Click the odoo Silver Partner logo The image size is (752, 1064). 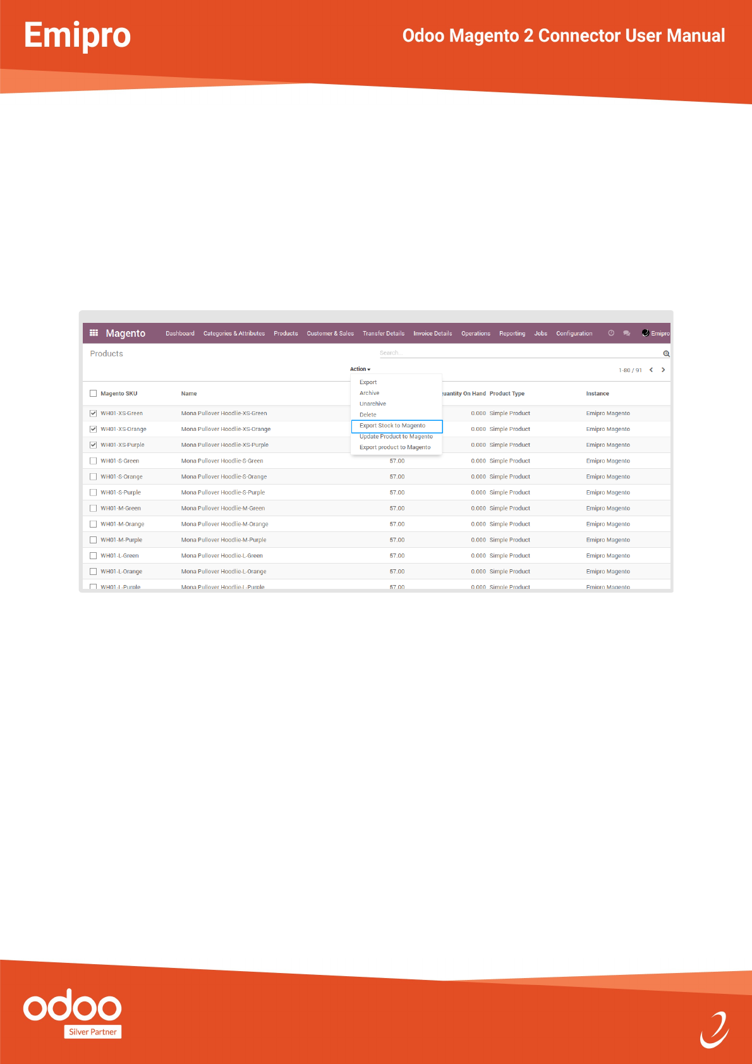(73, 1013)
